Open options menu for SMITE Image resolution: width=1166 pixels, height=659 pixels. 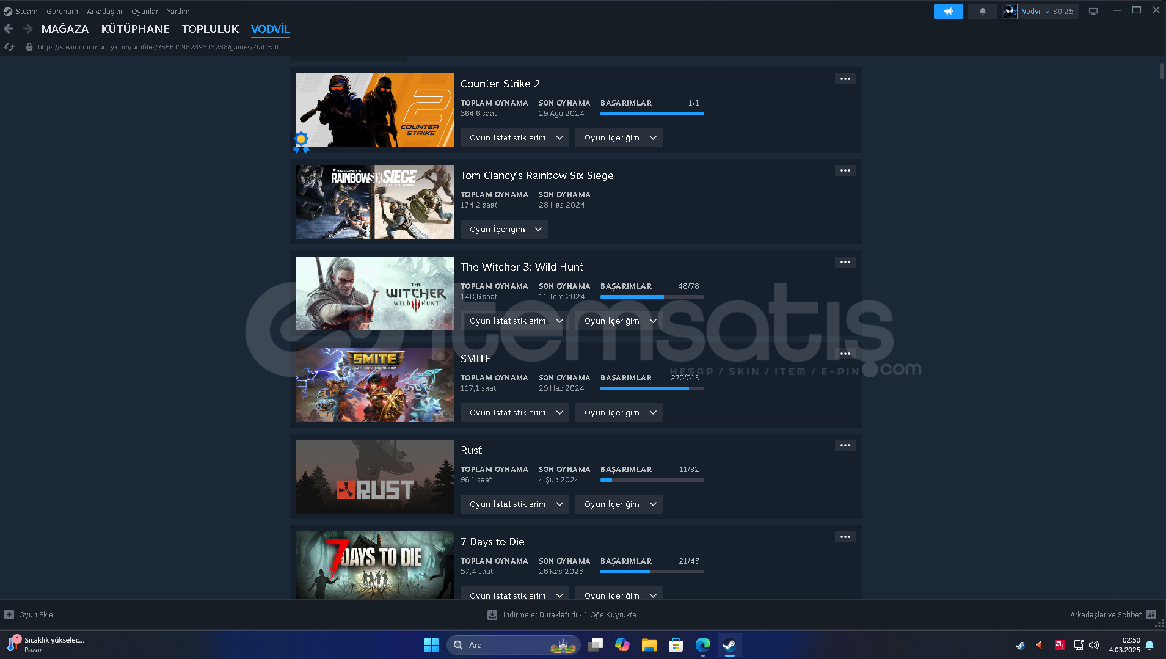pyautogui.click(x=845, y=354)
